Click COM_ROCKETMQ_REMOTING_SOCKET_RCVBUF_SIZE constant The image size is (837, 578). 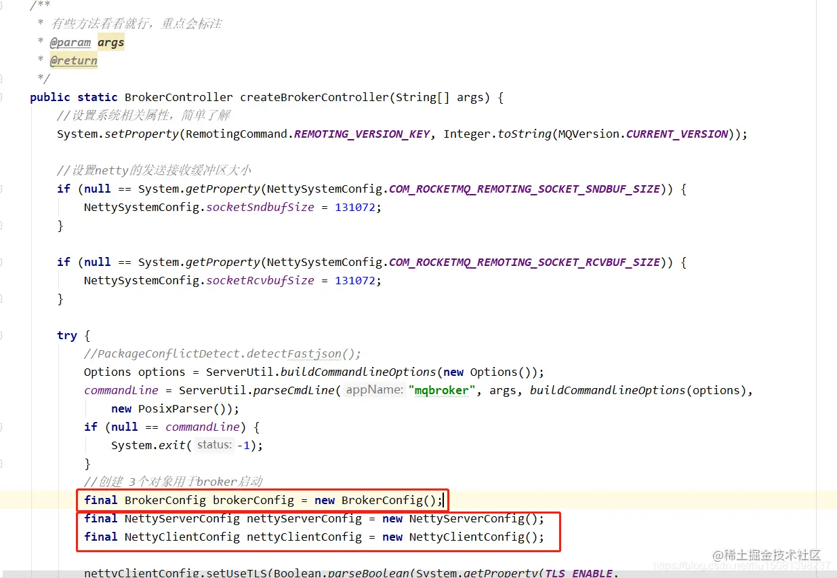click(x=525, y=262)
